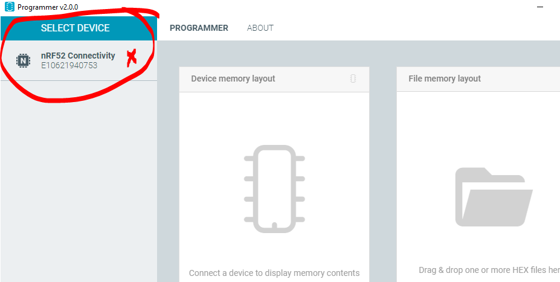The width and height of the screenshot is (560, 282).
Task: Open the ABOUT tab
Action: (x=260, y=28)
